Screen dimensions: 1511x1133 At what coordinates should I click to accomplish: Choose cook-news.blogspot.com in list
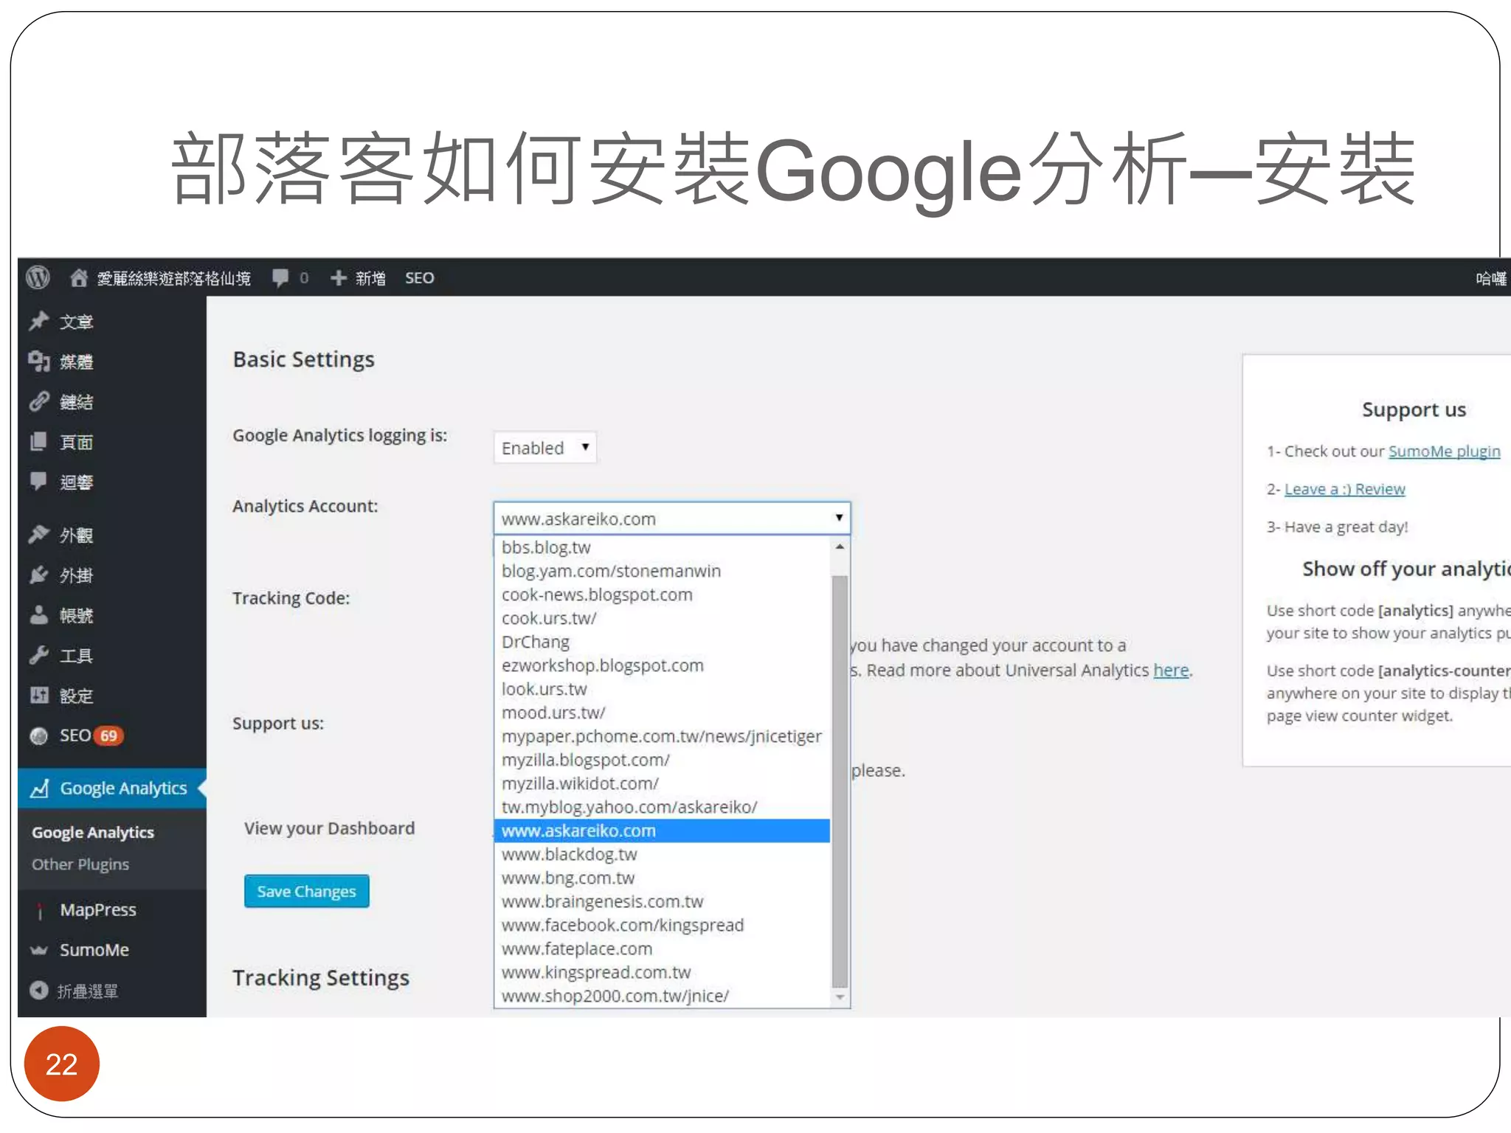662,595
